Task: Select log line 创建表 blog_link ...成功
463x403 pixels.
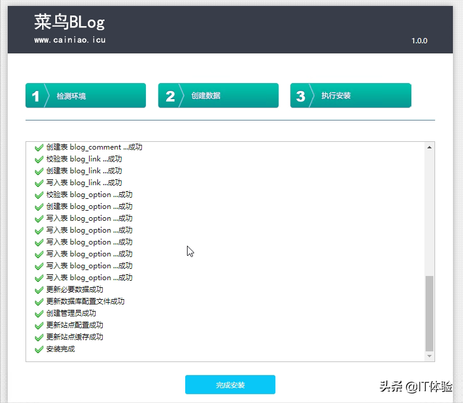Action: point(84,171)
